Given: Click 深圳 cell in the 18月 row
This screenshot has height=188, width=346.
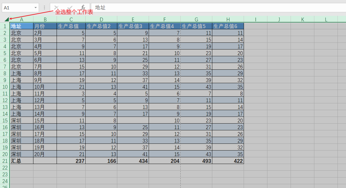Looking at the screenshot, I should pos(22,141).
